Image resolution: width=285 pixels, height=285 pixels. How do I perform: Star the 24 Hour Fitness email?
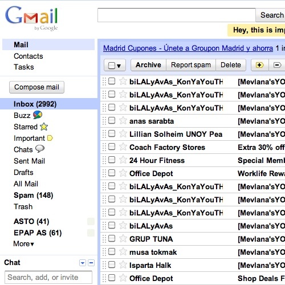(123, 160)
